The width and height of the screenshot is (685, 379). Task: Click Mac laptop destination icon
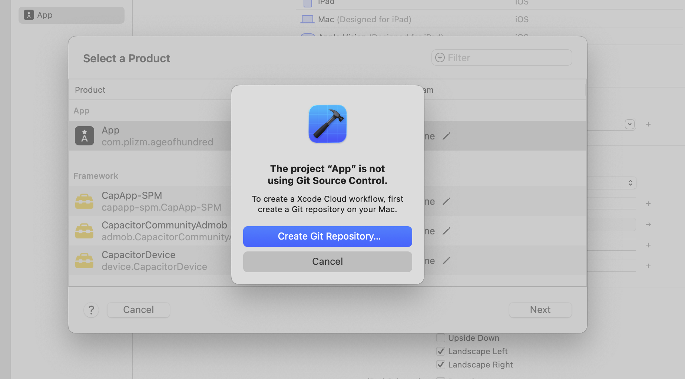tap(307, 19)
